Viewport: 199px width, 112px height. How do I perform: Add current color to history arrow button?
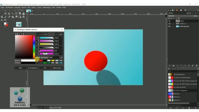pos(37,61)
